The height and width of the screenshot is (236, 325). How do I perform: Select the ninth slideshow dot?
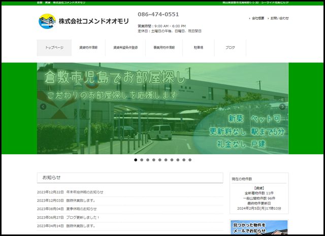[x=184, y=160]
